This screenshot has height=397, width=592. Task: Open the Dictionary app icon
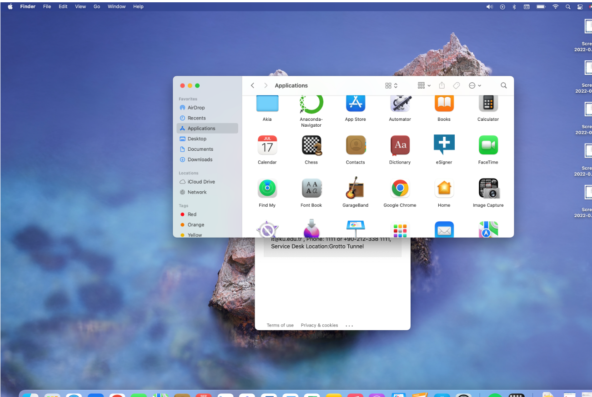point(400,146)
